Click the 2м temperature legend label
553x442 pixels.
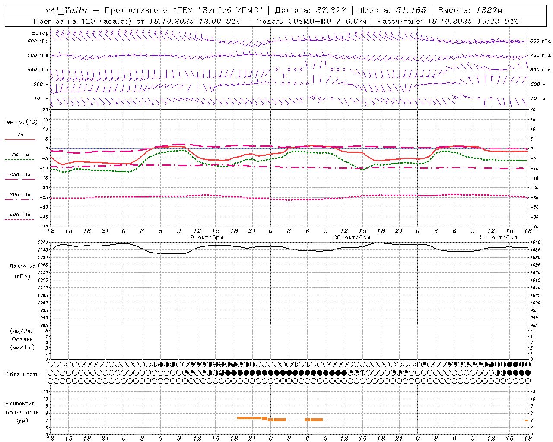point(20,135)
